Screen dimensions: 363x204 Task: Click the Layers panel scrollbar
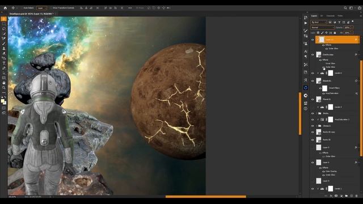tap(361, 108)
